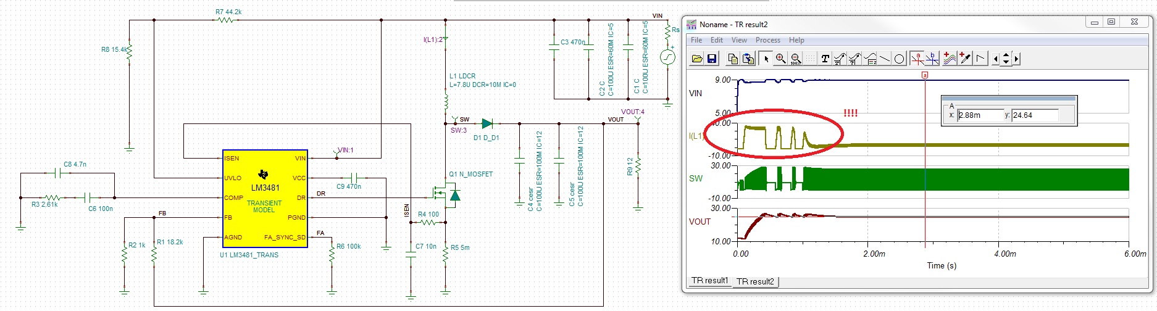Open file with the folder icon

pyautogui.click(x=697, y=59)
